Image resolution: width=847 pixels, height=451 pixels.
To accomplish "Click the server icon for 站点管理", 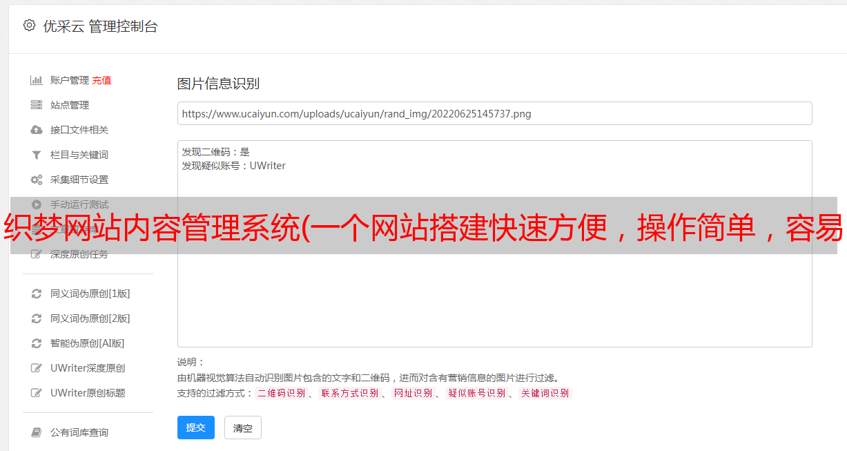I will pos(37,105).
